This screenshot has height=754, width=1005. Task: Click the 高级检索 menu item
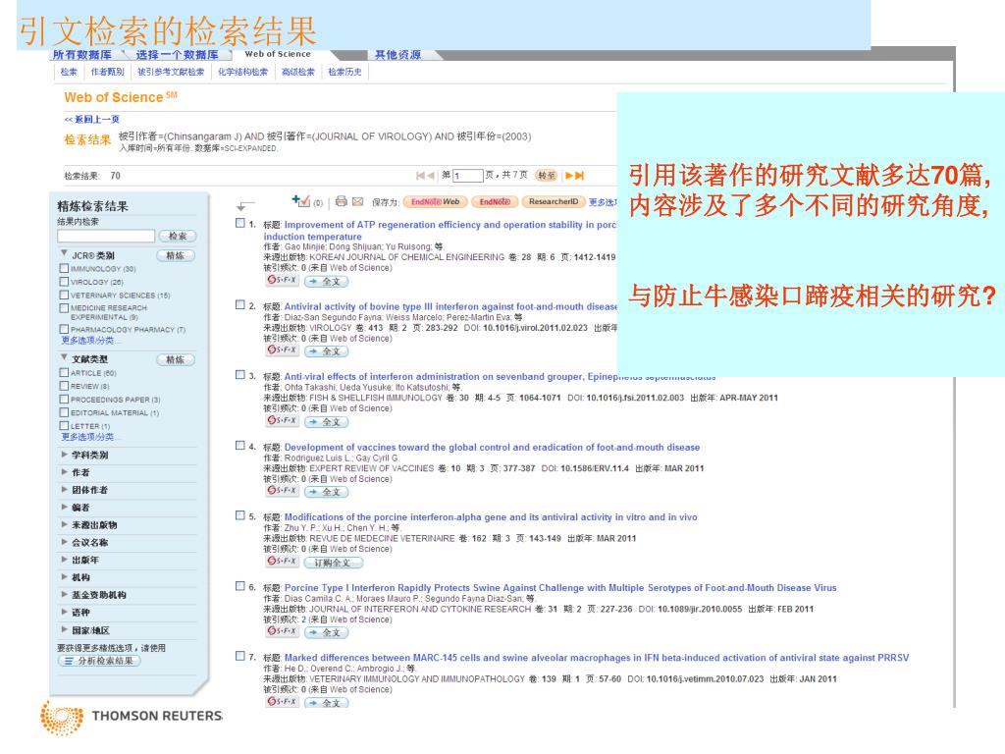(298, 72)
